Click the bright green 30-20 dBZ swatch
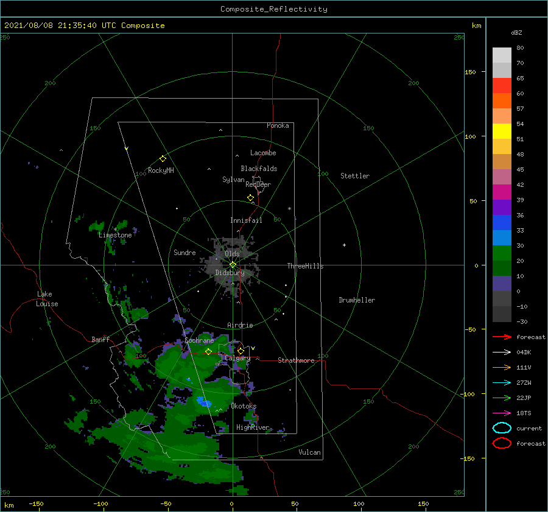The height and width of the screenshot is (512, 548). [x=502, y=253]
